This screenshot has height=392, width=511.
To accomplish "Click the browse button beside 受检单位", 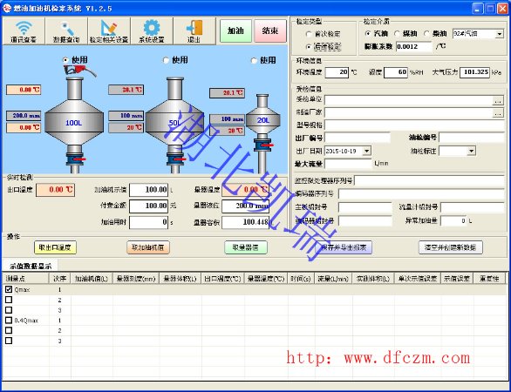I will (498, 101).
